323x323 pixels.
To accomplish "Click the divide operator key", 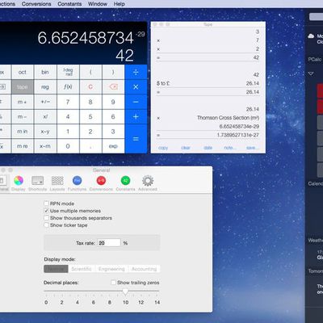I will (x=136, y=72).
